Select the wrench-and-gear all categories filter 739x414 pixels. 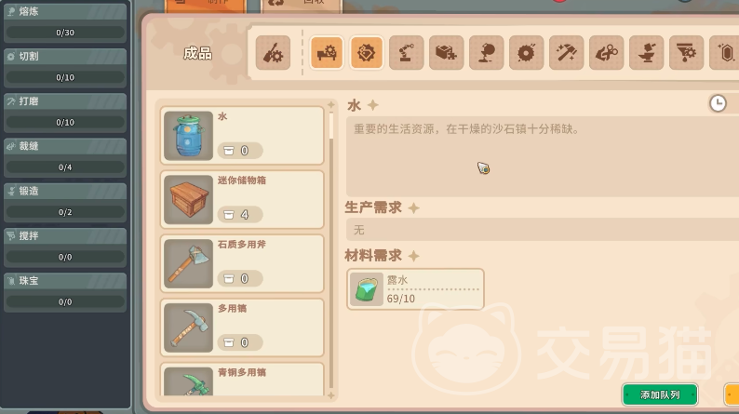[273, 53]
